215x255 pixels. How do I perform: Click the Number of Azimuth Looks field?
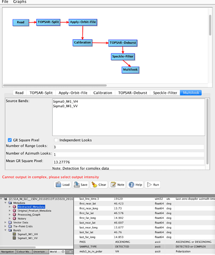pyautogui.click(x=129, y=155)
